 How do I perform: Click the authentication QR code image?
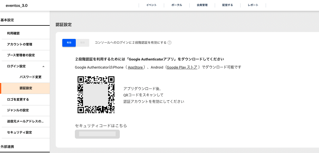96,95
